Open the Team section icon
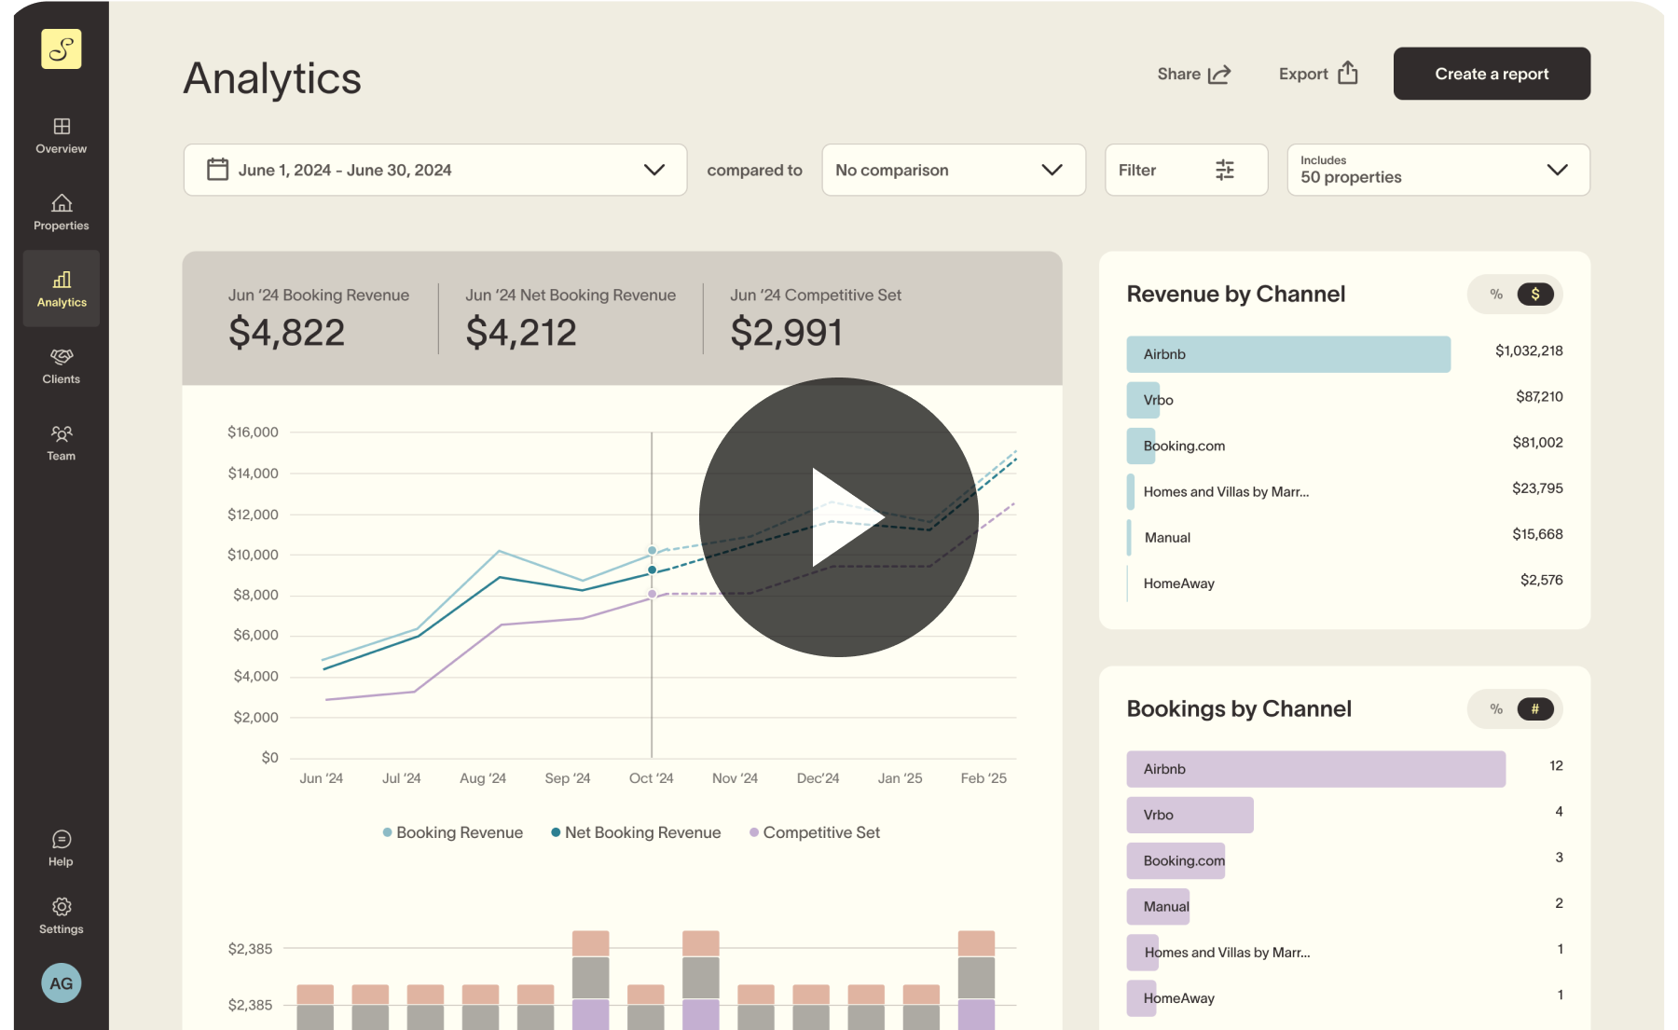This screenshot has width=1678, height=1030. [x=62, y=434]
